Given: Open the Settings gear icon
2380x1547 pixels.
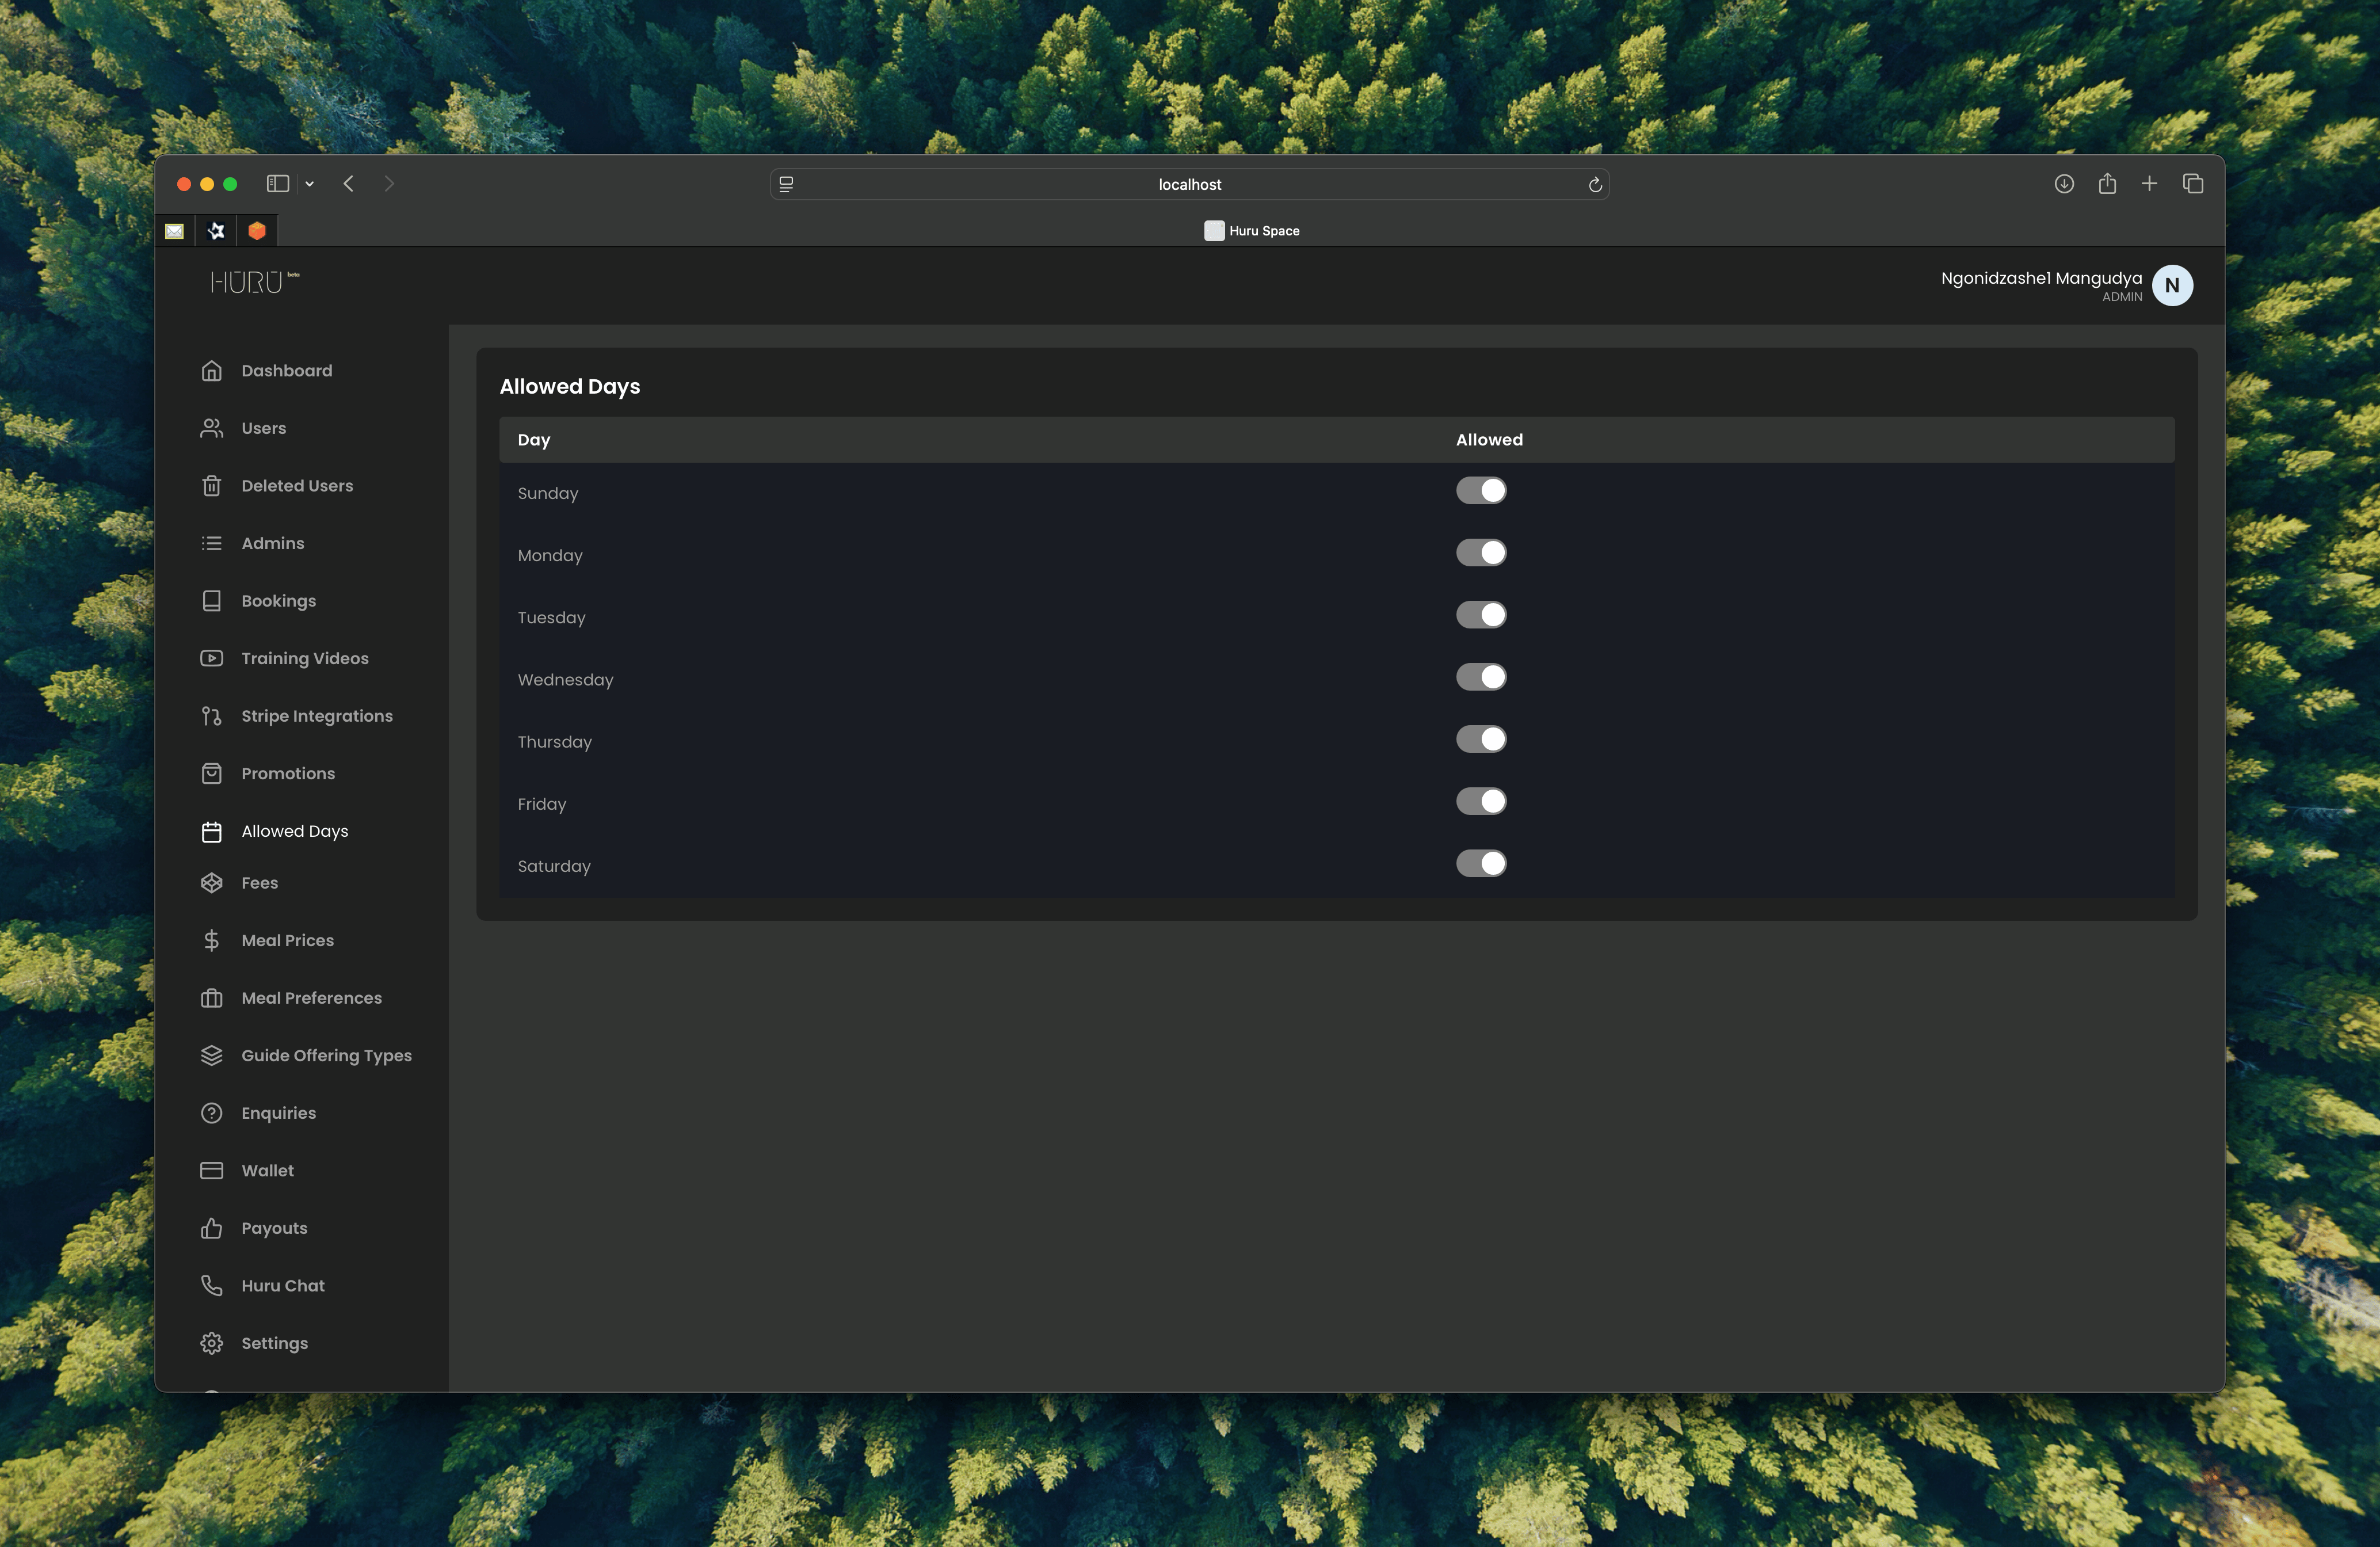Looking at the screenshot, I should [x=211, y=1343].
